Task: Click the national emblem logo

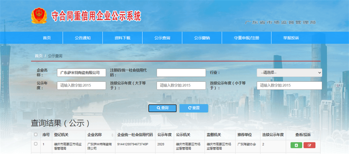Action: click(x=39, y=16)
